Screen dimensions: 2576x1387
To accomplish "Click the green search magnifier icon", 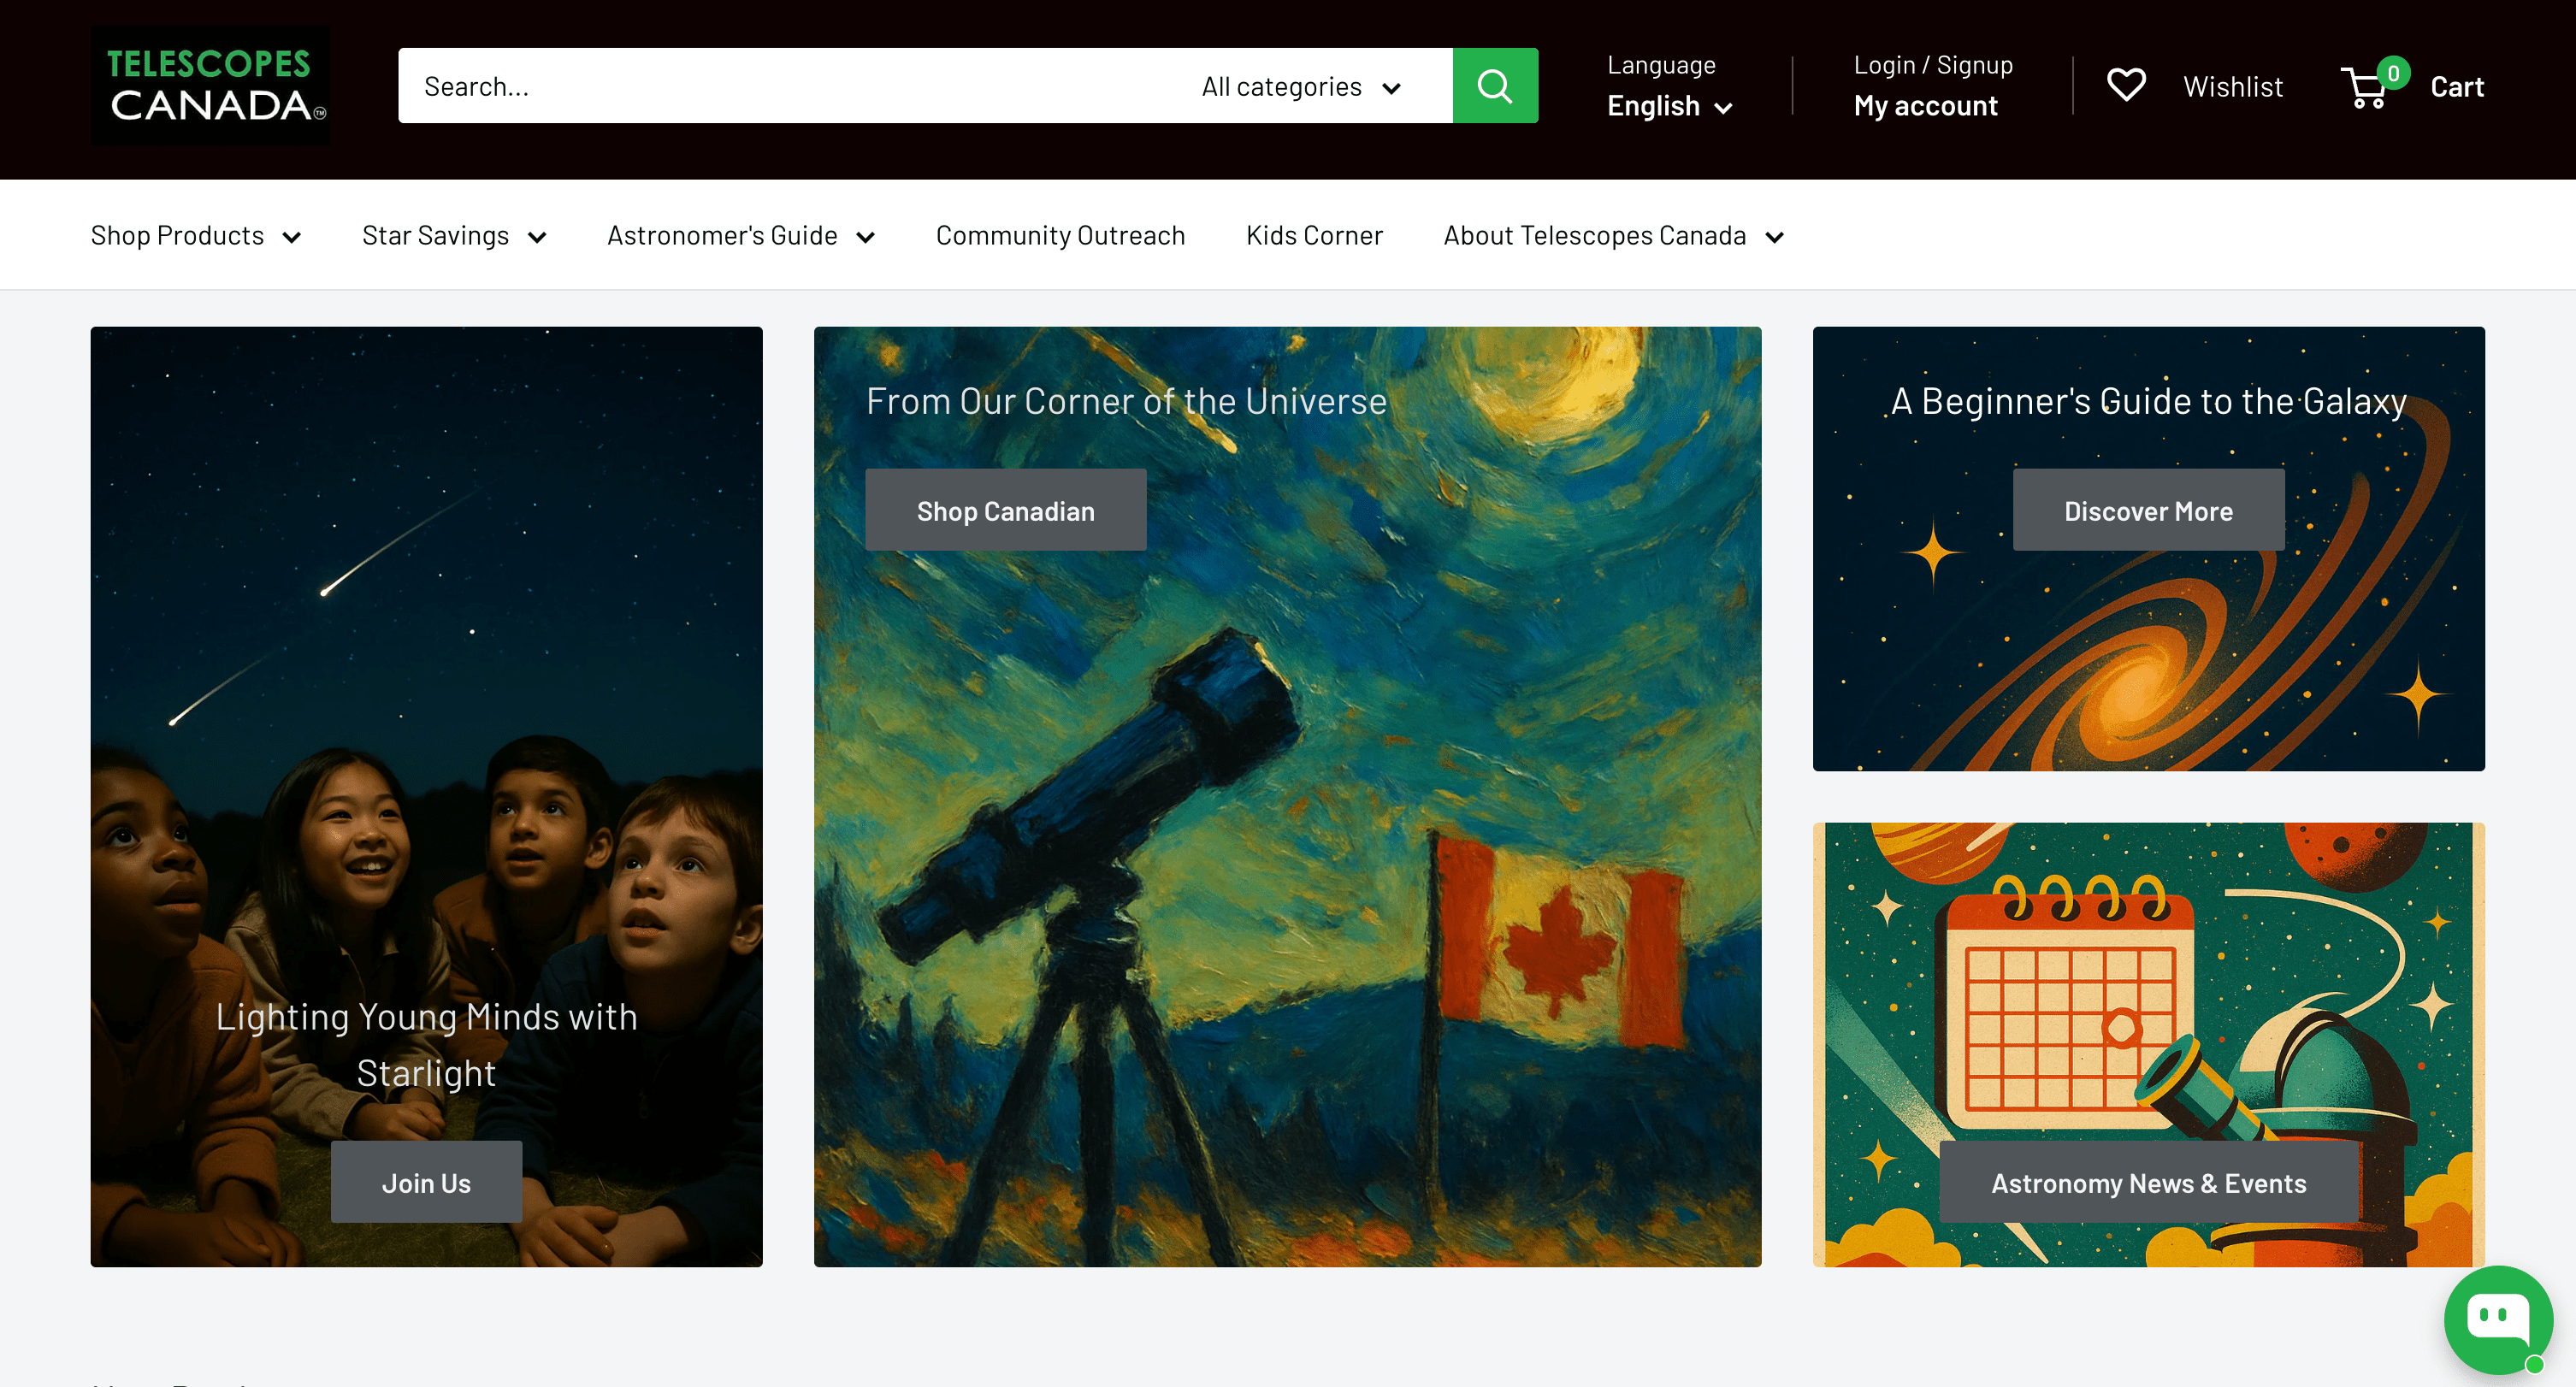I will (x=1494, y=86).
